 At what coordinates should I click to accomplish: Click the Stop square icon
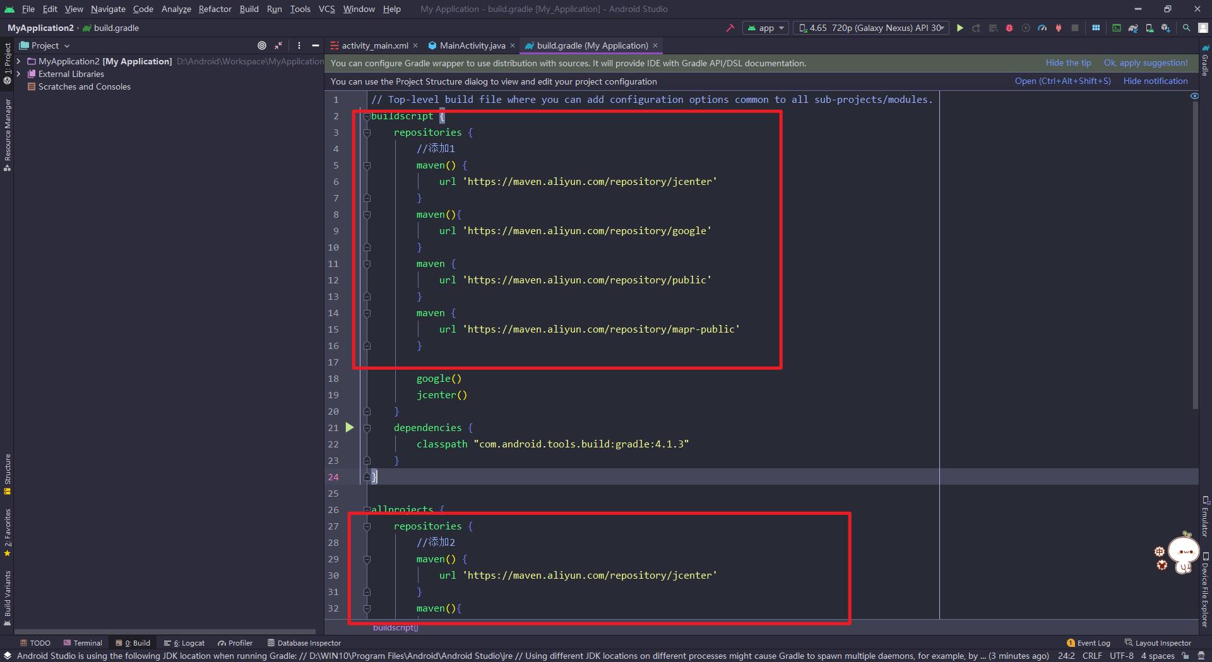(1075, 28)
